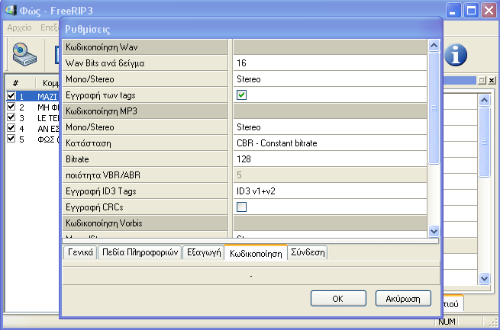Image resolution: width=500 pixels, height=330 pixels.
Task: Uncheck track 2 in the track list
Action: [x=11, y=107]
